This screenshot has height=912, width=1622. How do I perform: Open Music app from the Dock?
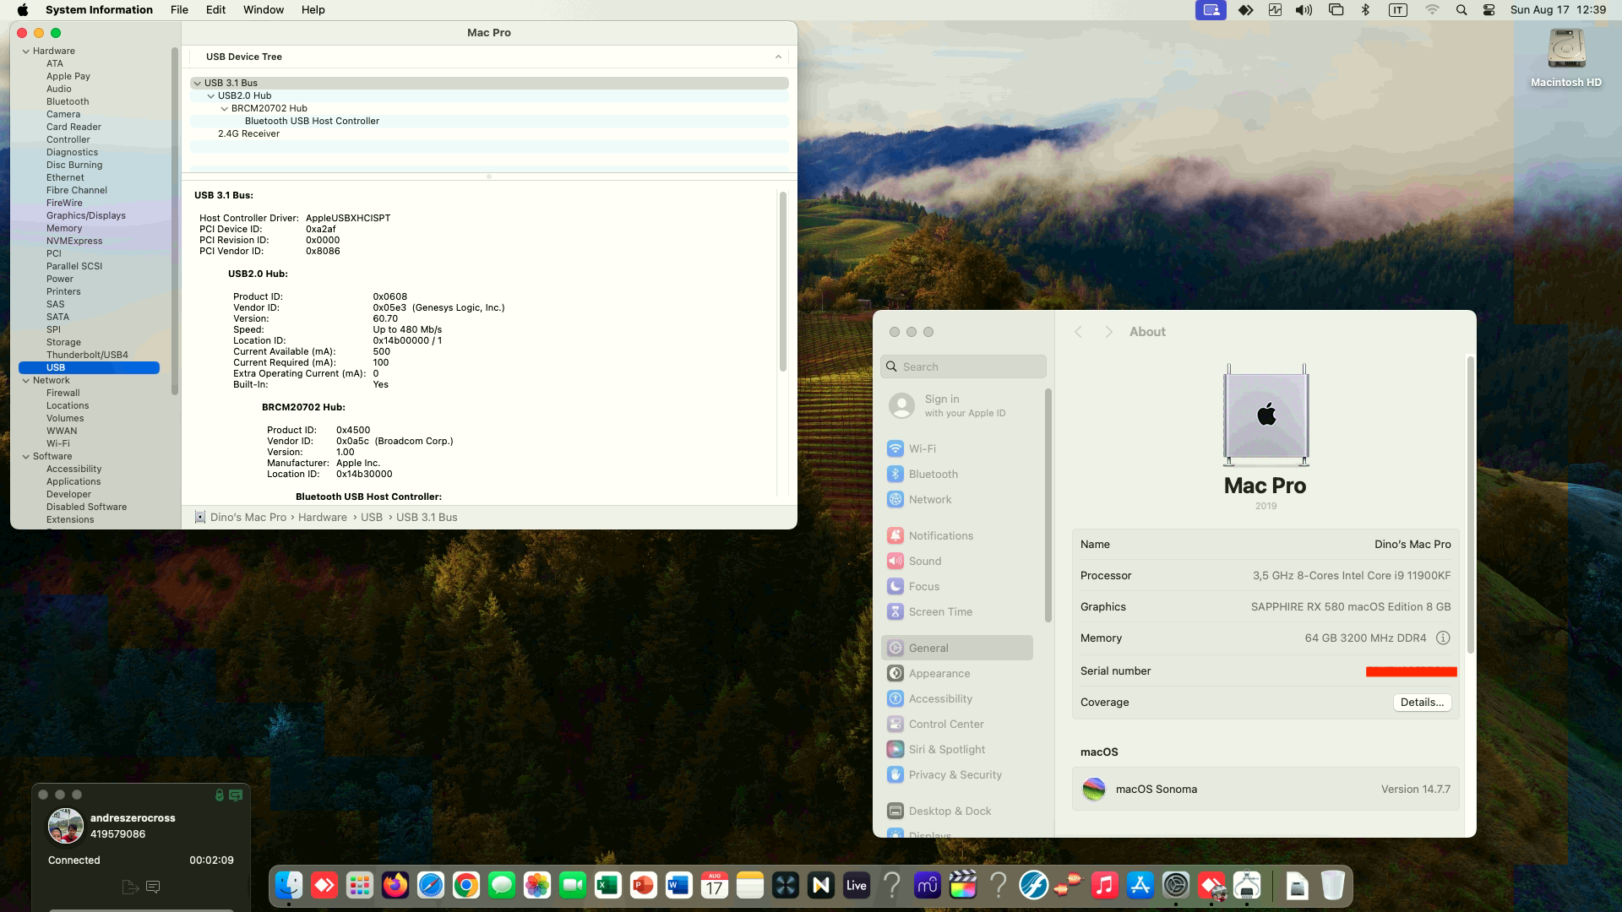coord(1105,885)
